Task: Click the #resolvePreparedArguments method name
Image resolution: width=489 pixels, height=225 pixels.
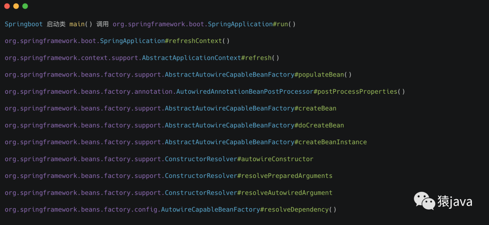Action: pos(285,176)
